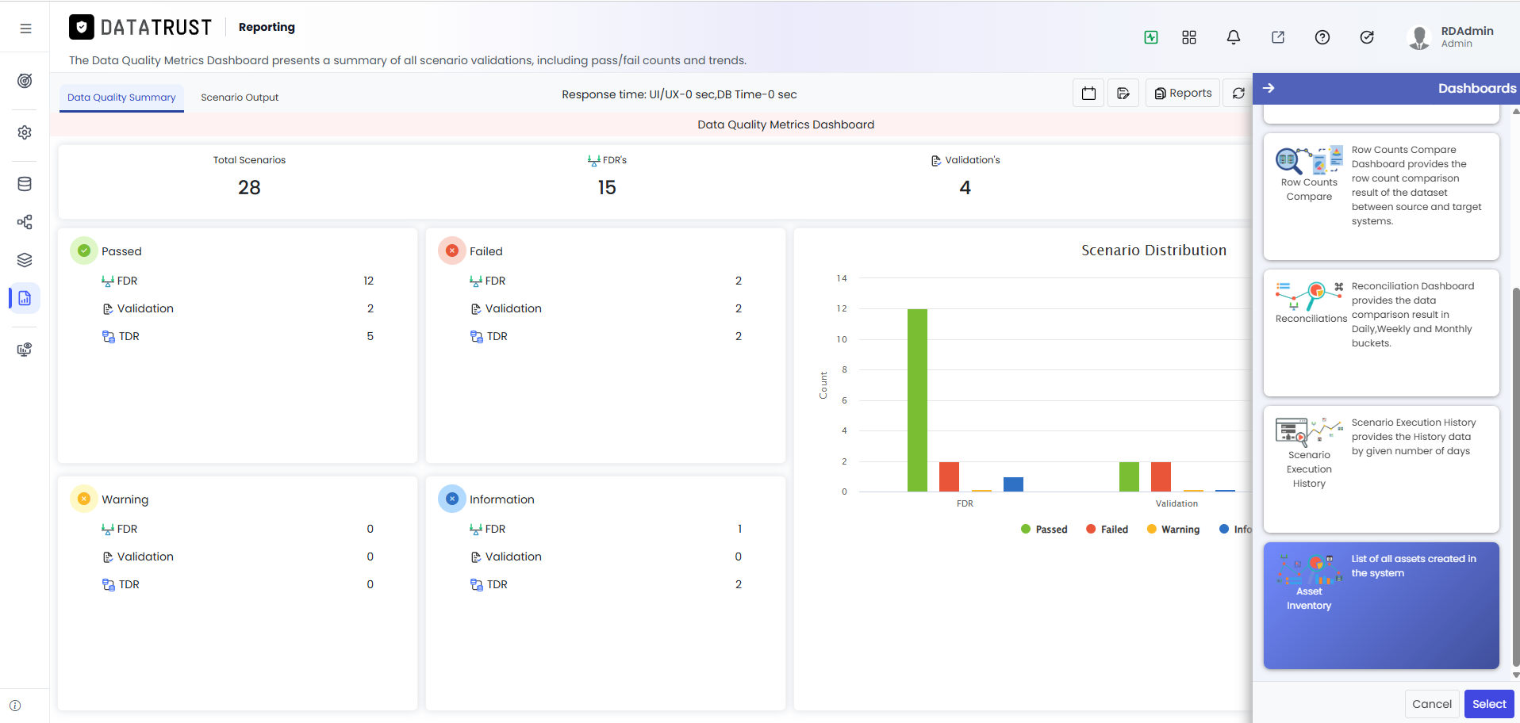Open the monitor admin sidebar icon
This screenshot has width=1520, height=723.
tap(25, 350)
